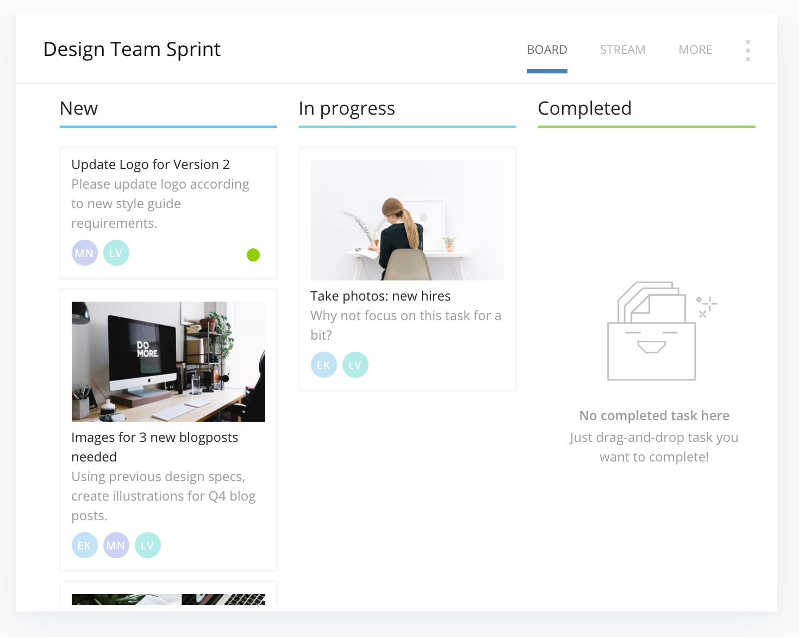
Task: Click description 'Using previous design specs...'
Action: coord(164,496)
